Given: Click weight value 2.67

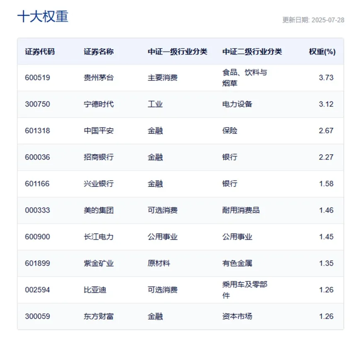Looking at the screenshot, I should coord(326,131).
